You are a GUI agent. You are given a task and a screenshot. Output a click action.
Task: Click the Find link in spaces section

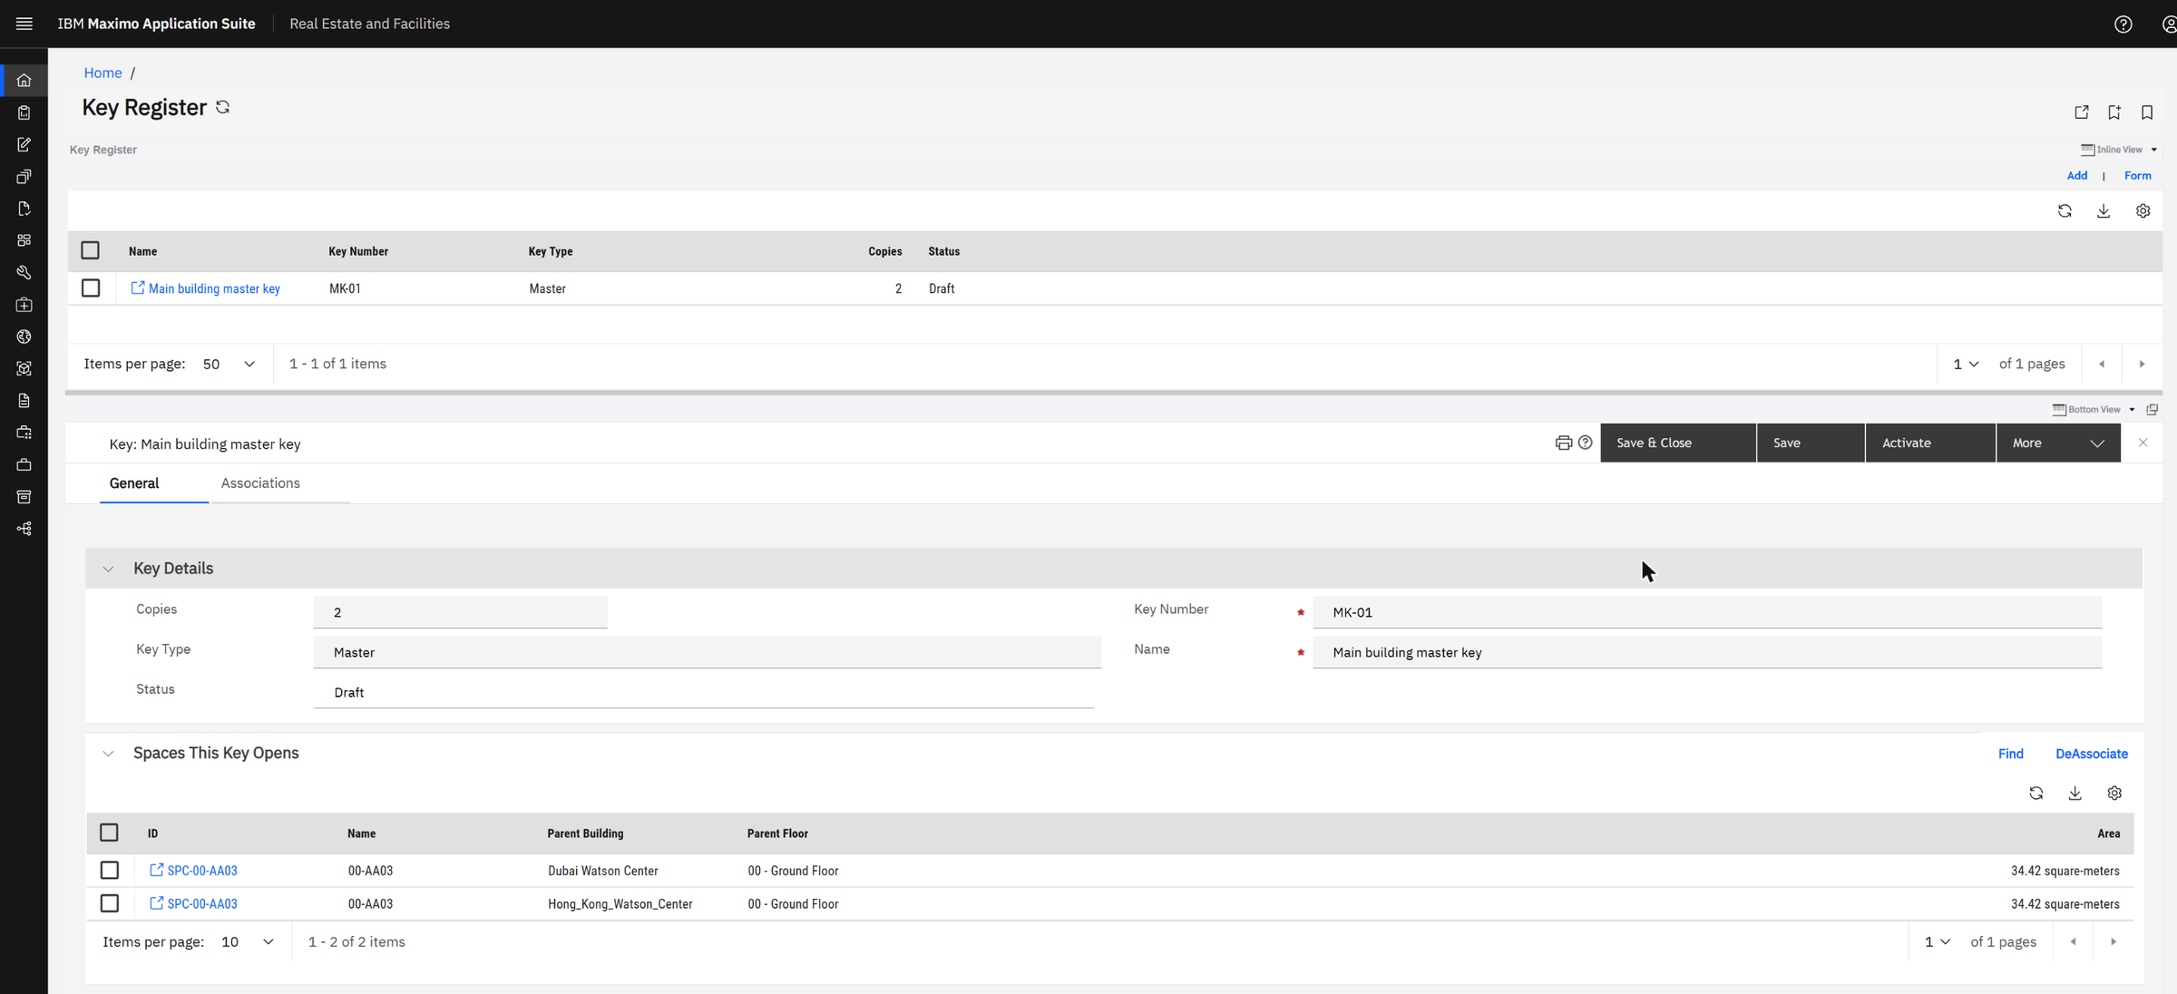(2010, 755)
